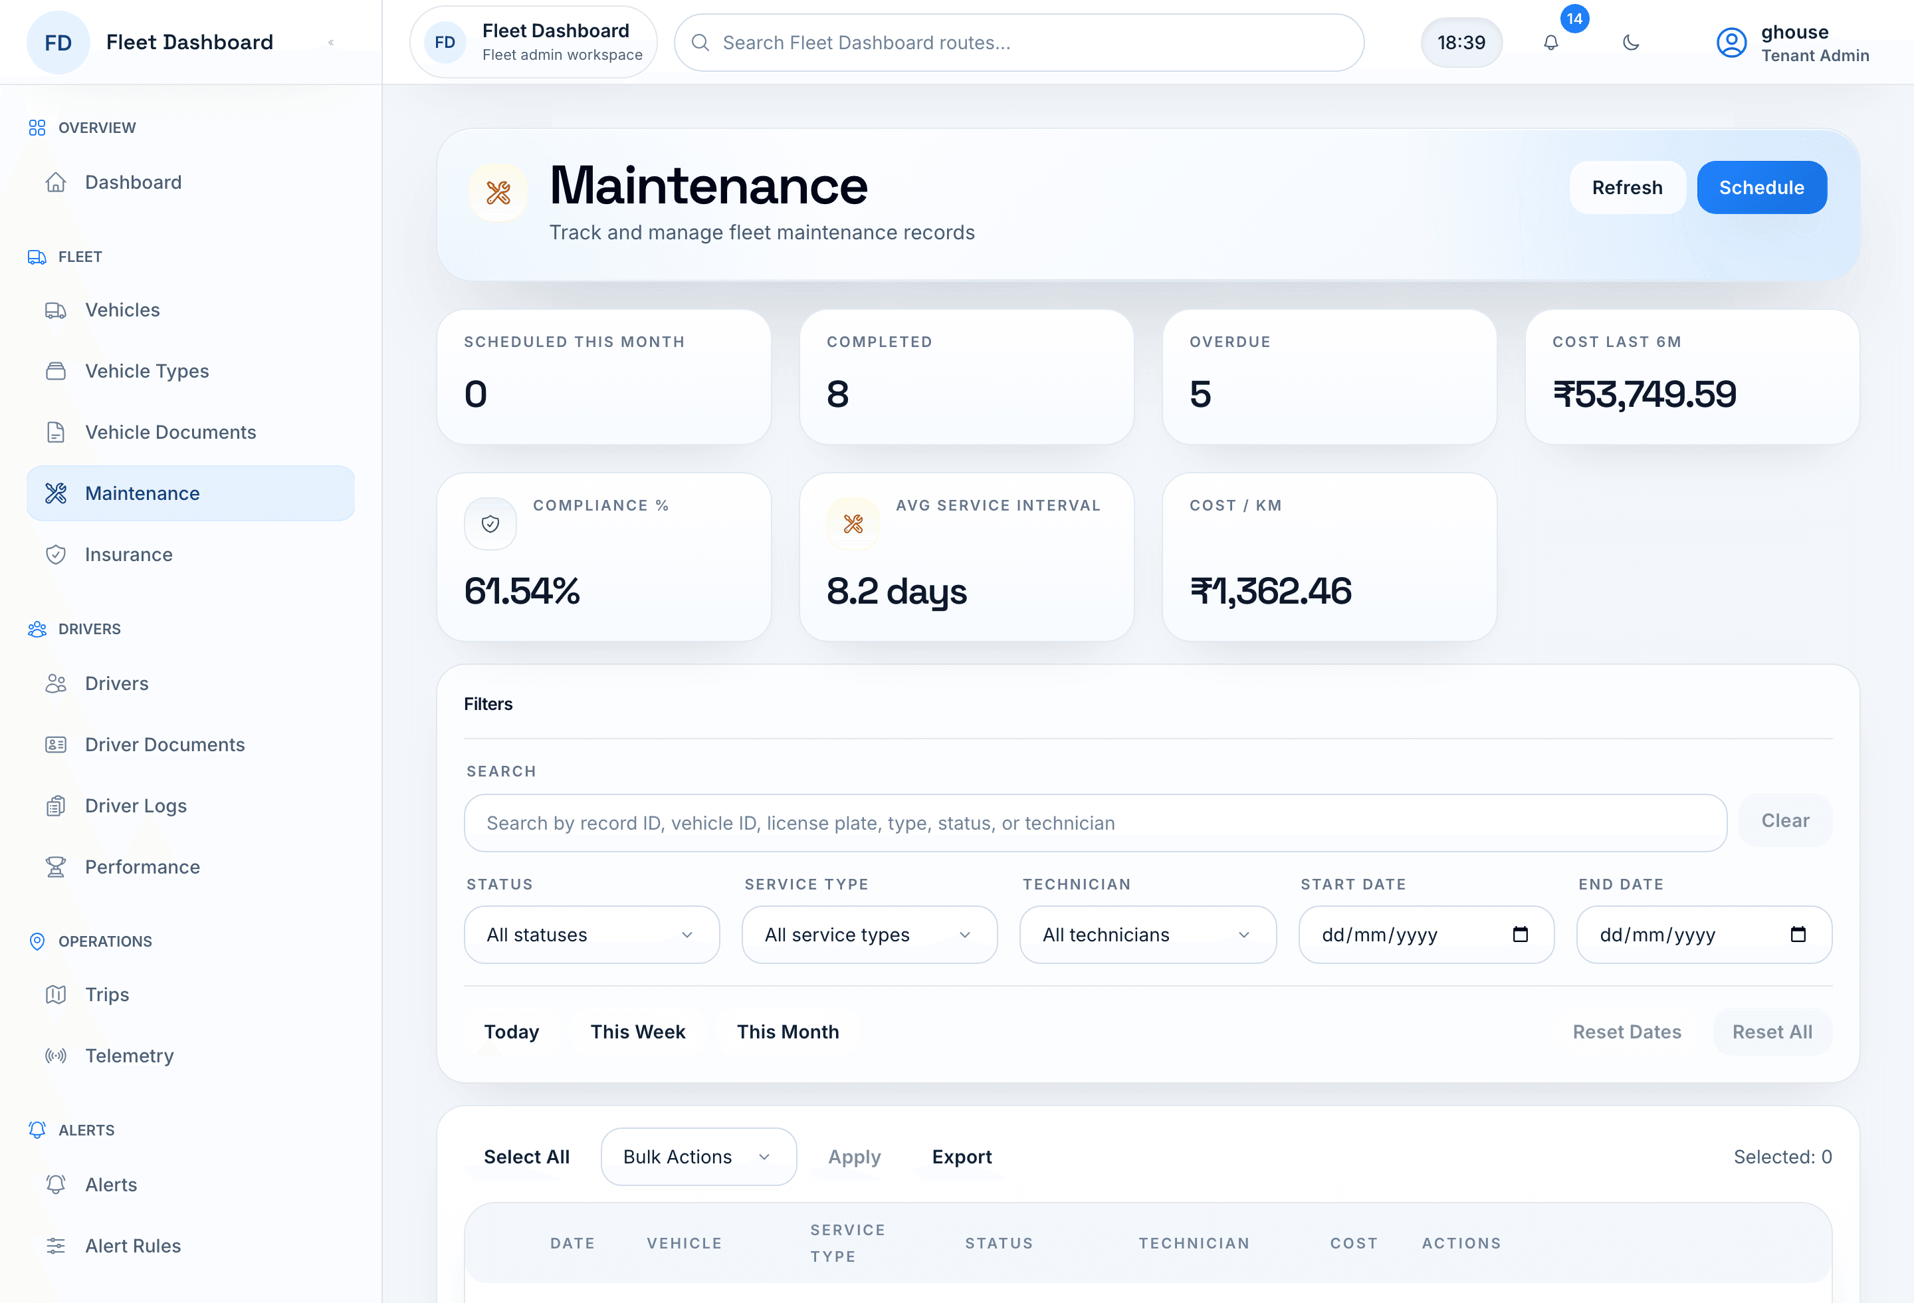Screen dimensions: 1914x1303
Task: Focus the Search Fleet Dashboard routes field
Action: (x=1019, y=43)
